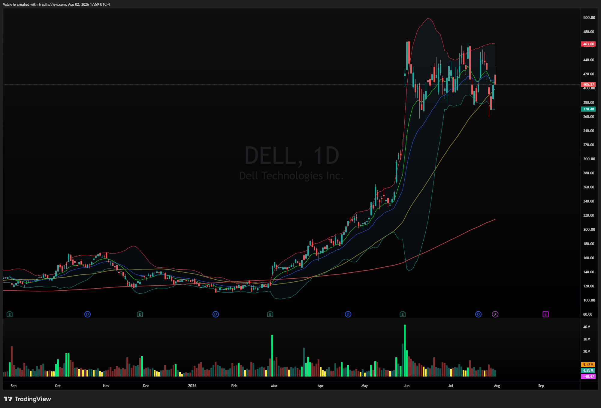
Task: Click the 40M volume axis label
Action: [587, 327]
